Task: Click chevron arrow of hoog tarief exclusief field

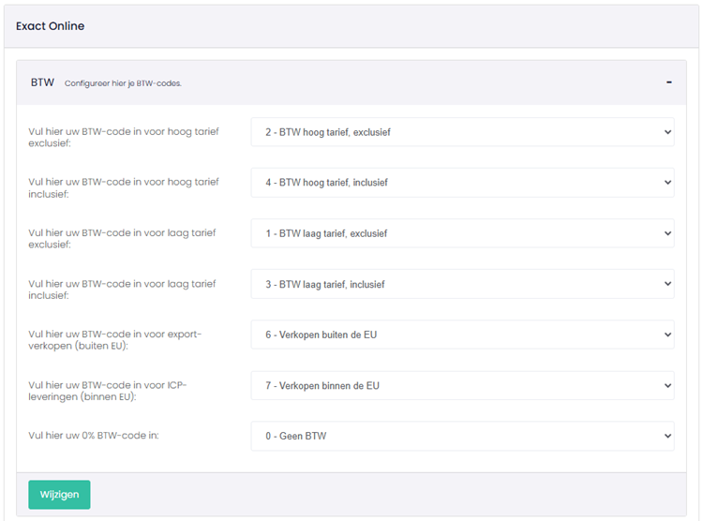Action: pyautogui.click(x=667, y=132)
